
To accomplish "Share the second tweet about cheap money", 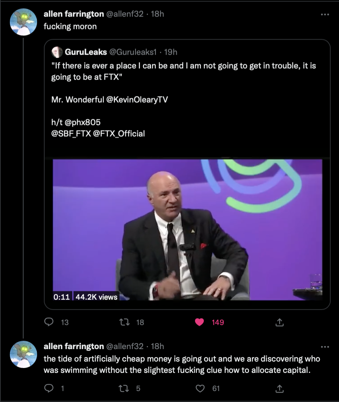I will (x=279, y=388).
